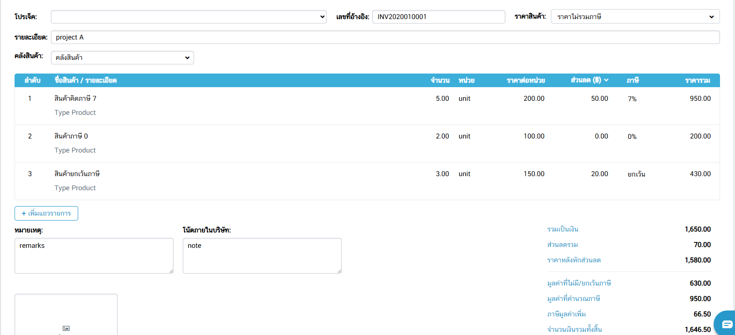The width and height of the screenshot is (735, 335).
Task: Click the ชื่อสินค้า / รายละเอียด column header
Action: point(85,80)
